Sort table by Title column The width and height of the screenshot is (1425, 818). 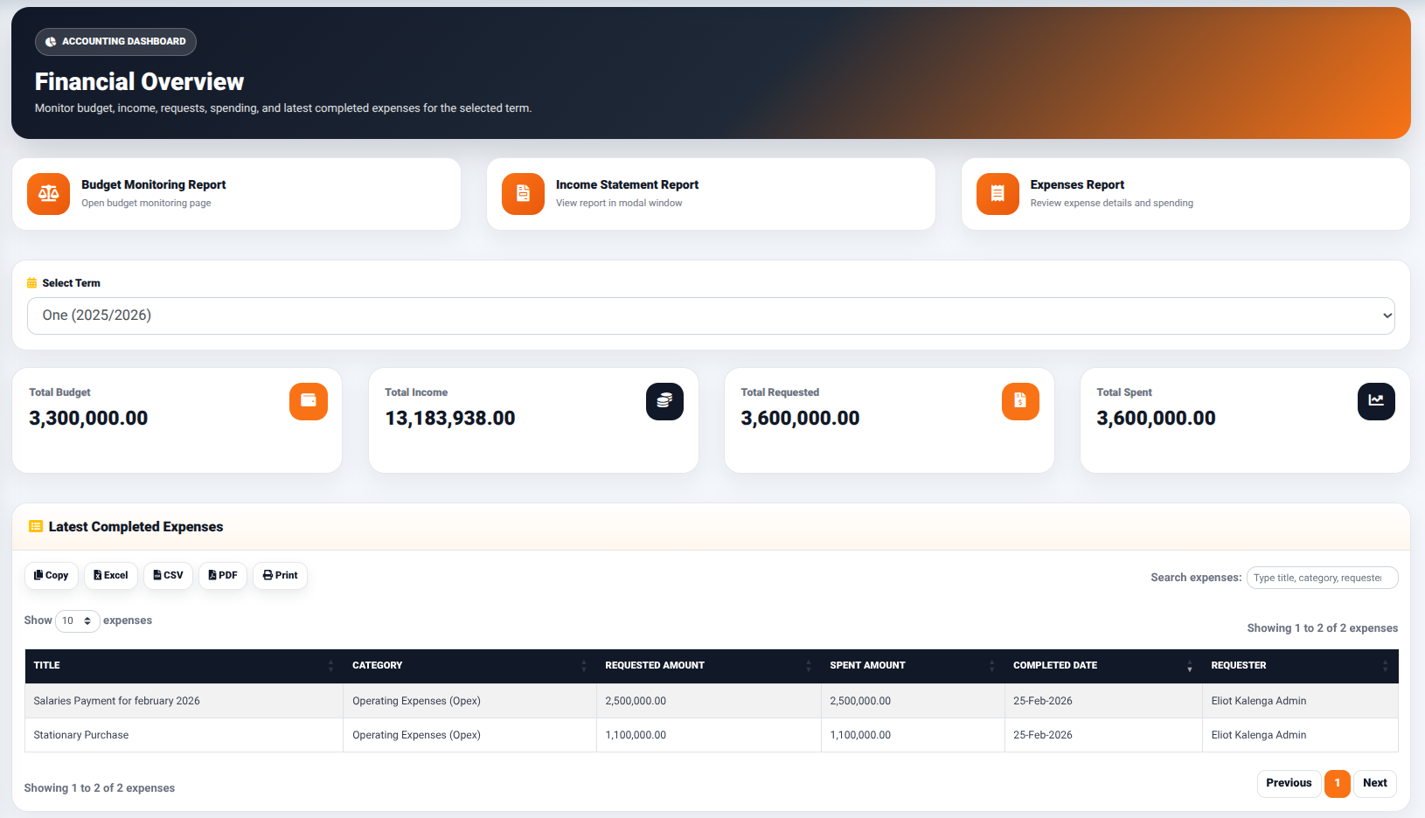pyautogui.click(x=184, y=666)
